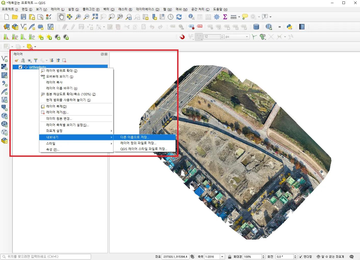Open the Python console

[x=289, y=27]
